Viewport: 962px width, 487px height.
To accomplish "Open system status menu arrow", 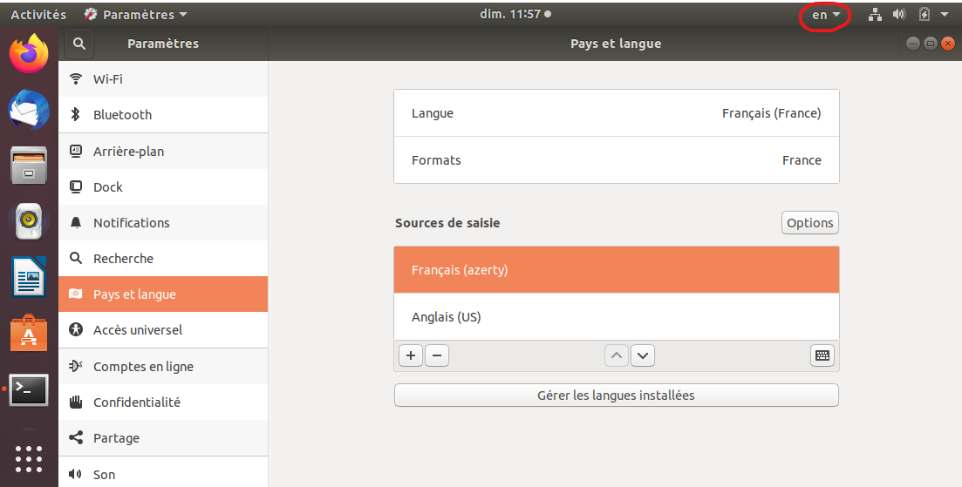I will click(x=945, y=15).
